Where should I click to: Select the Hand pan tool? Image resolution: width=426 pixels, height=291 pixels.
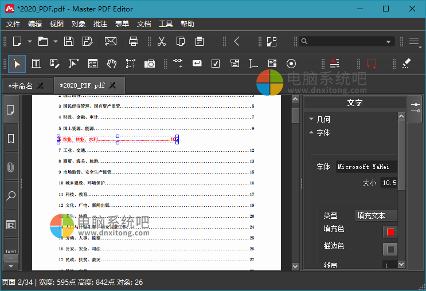coord(111,64)
